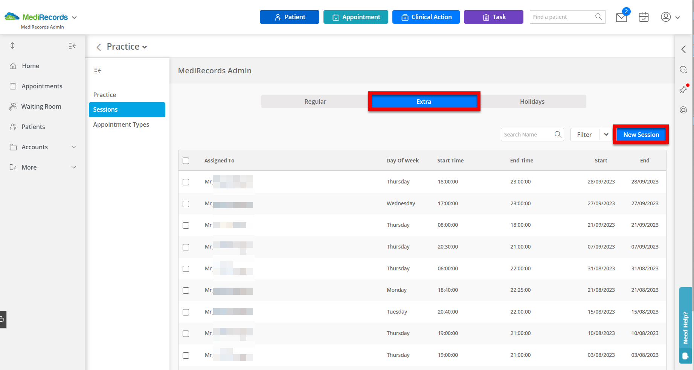Tick the checkbox for 07/09/2023 session
This screenshot has width=694, height=370.
point(186,247)
